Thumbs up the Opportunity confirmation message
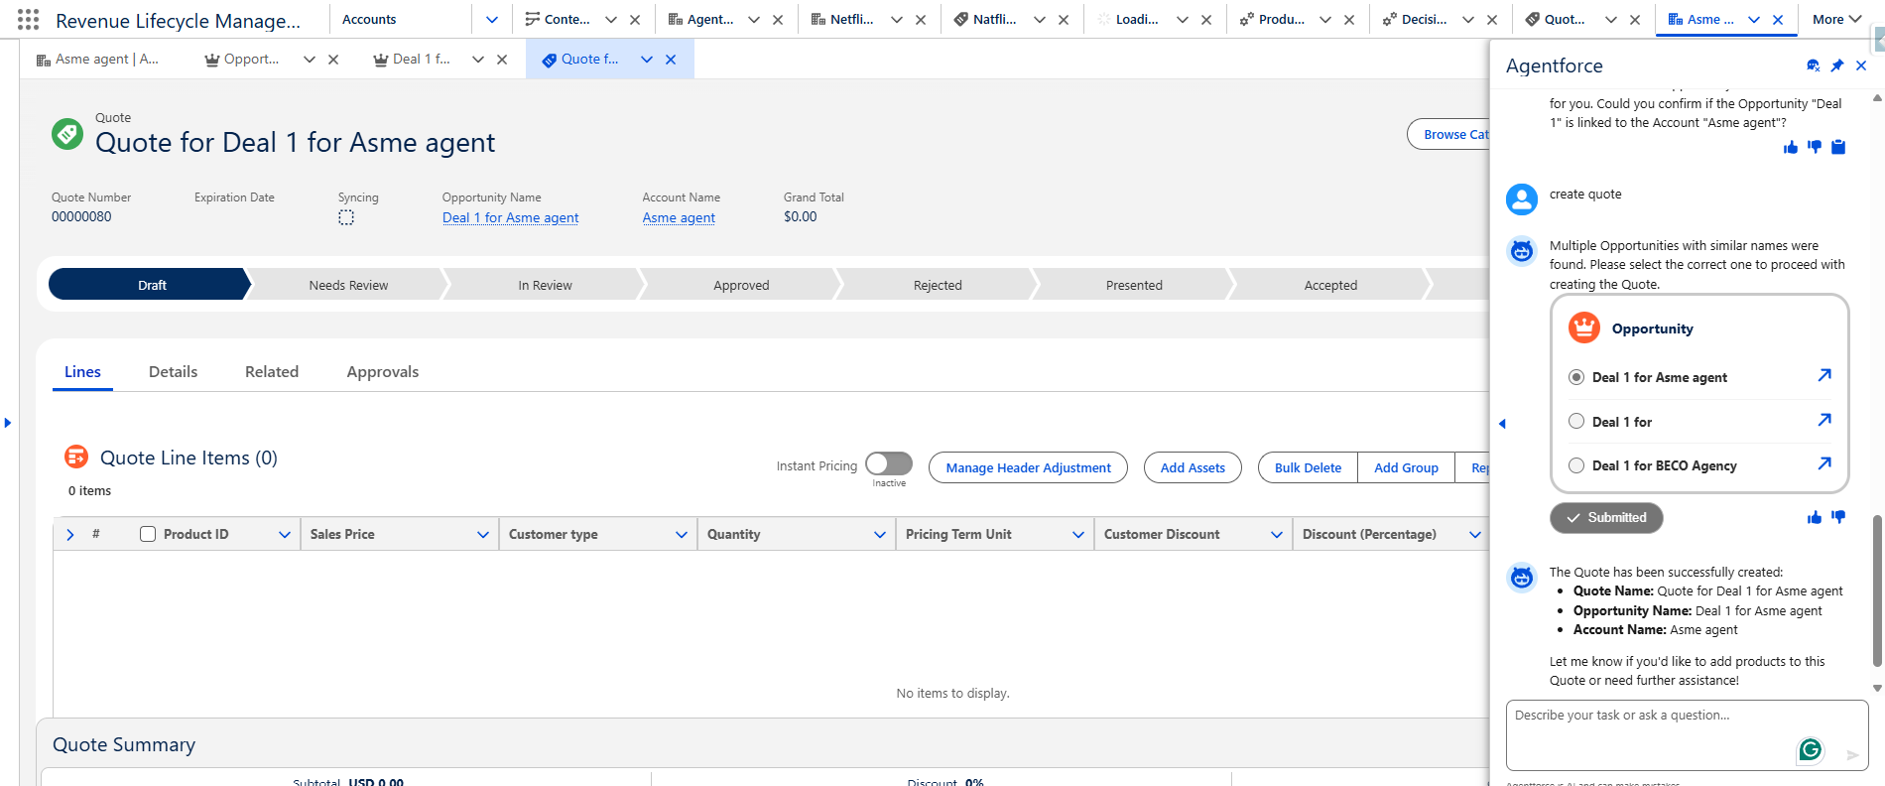This screenshot has width=1885, height=786. 1791,147
